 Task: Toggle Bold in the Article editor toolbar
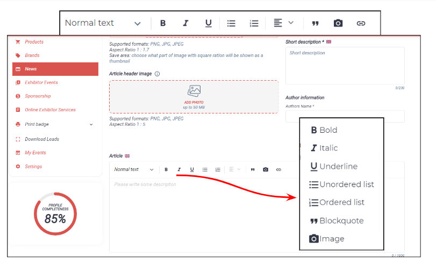coord(166,169)
